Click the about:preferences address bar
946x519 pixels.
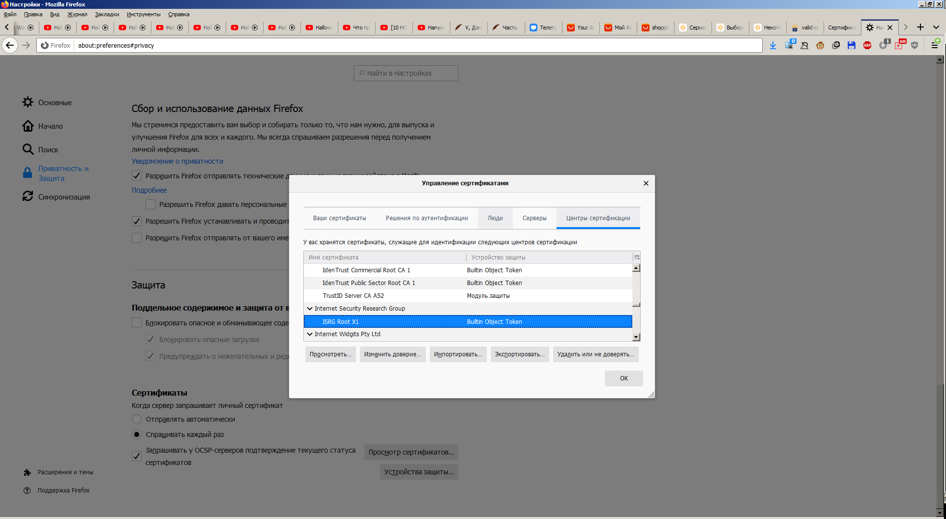click(418, 45)
